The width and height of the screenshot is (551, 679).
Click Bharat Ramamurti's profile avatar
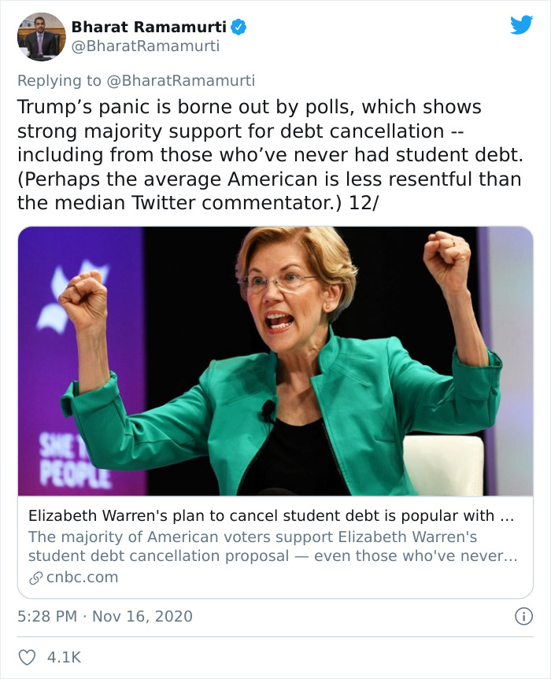(x=41, y=35)
